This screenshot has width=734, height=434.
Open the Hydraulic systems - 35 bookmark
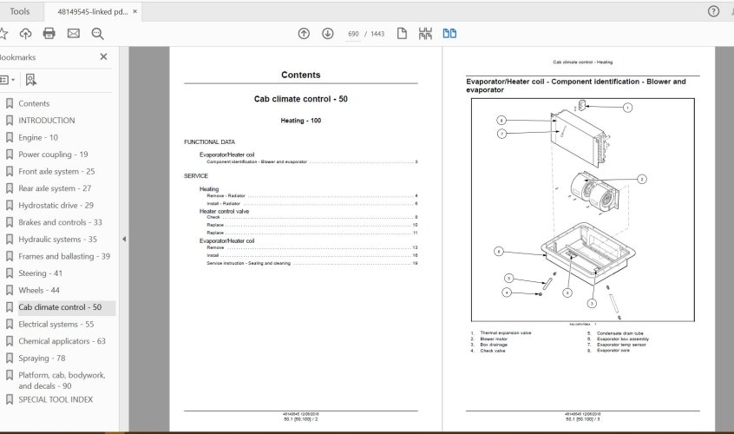[x=57, y=240]
